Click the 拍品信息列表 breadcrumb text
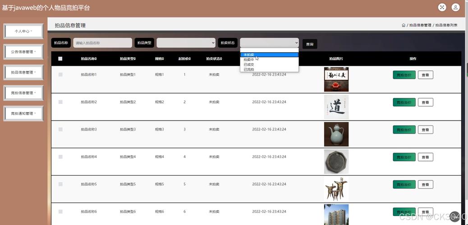The width and height of the screenshot is (468, 225). 446,25
